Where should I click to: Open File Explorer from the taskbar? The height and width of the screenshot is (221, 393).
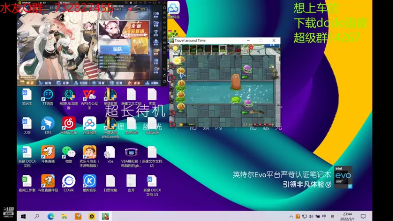[64, 216]
